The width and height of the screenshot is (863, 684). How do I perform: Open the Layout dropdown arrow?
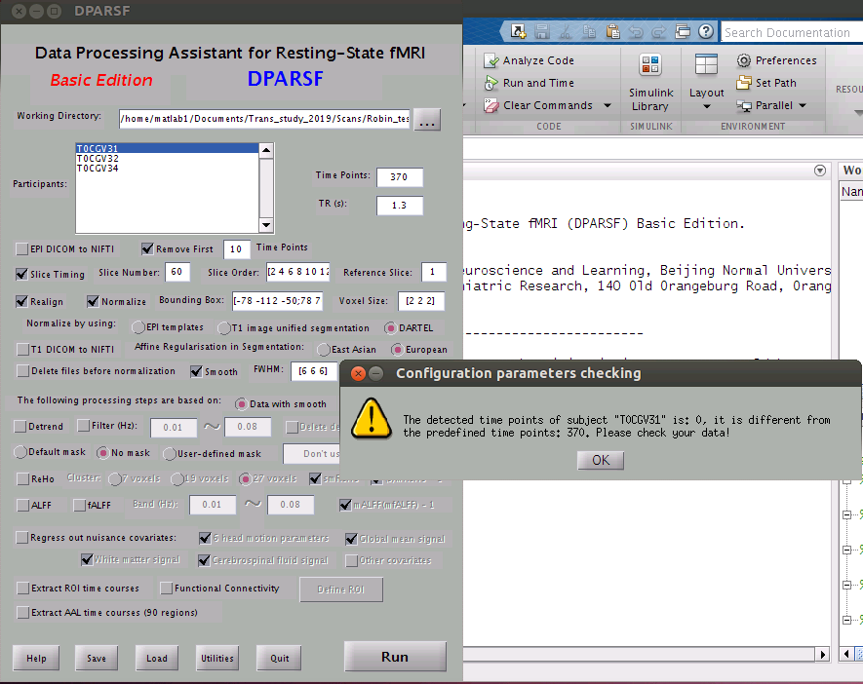(x=707, y=106)
